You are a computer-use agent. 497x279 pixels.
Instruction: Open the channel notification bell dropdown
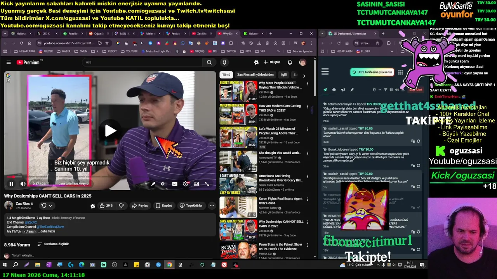47,206
